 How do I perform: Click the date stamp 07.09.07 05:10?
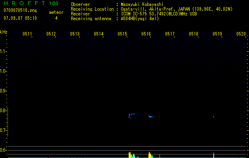[20, 18]
